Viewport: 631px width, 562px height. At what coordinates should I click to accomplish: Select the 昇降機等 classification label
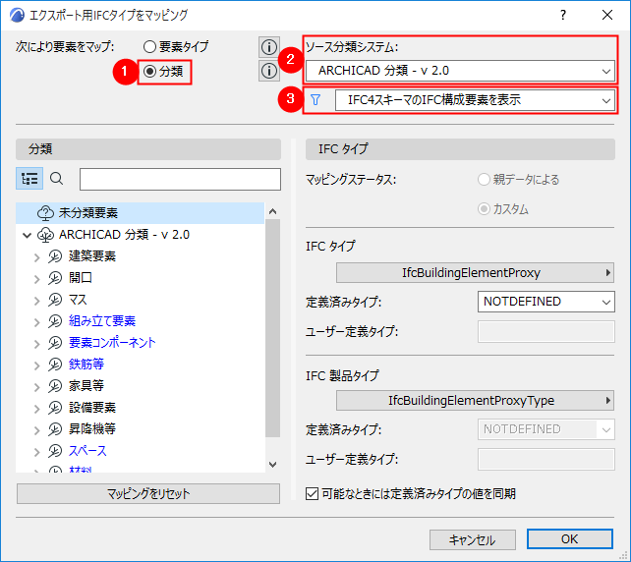[92, 429]
